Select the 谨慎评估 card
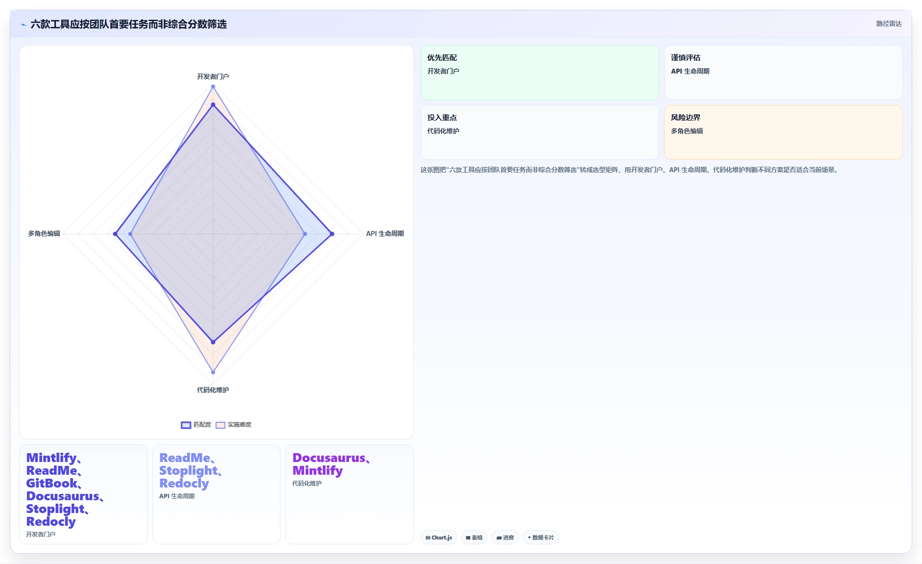This screenshot has height=564, width=922. tap(783, 73)
